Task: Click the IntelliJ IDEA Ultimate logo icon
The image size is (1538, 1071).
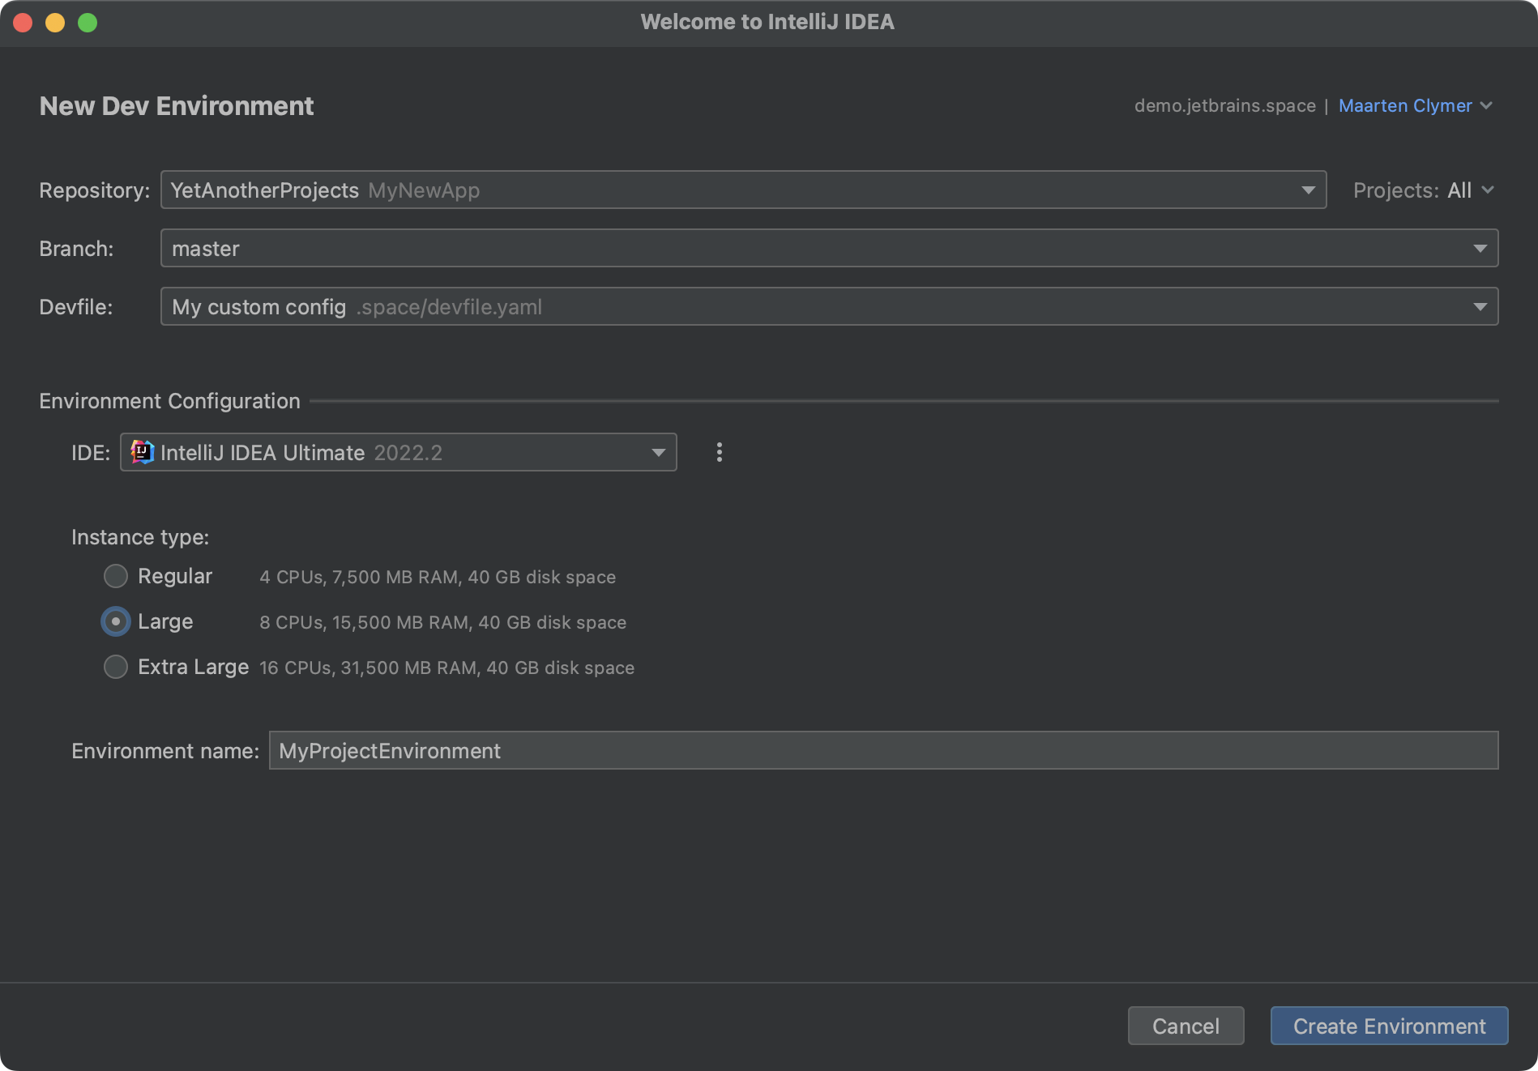Action: [143, 452]
